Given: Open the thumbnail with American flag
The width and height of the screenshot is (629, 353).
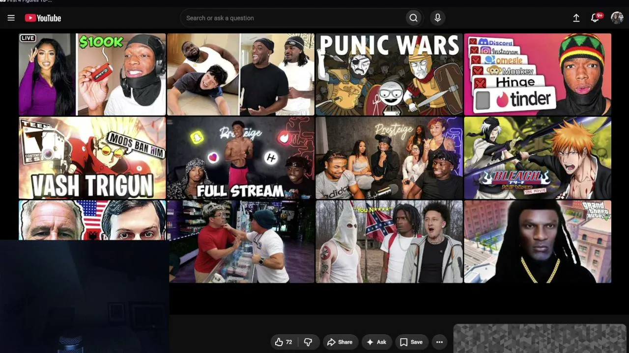Looking at the screenshot, I should point(92,220).
